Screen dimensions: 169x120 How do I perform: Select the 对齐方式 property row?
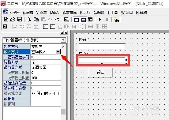32,47
